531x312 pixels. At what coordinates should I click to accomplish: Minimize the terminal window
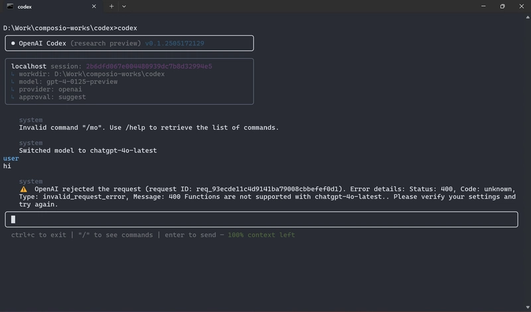tap(483, 7)
